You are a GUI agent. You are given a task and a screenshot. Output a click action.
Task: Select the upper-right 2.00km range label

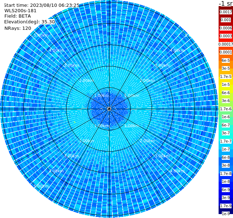coord(147,80)
